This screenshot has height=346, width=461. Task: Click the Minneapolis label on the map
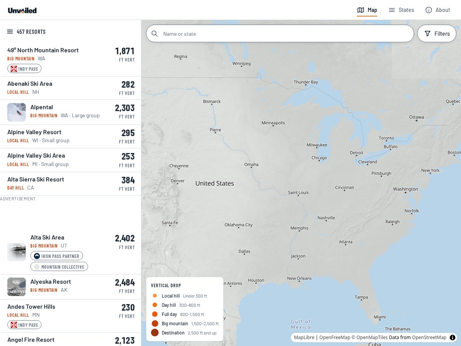click(x=273, y=123)
